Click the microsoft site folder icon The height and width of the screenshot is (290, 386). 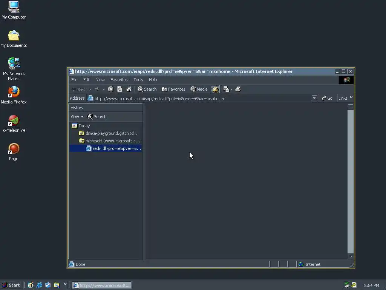[x=81, y=141]
